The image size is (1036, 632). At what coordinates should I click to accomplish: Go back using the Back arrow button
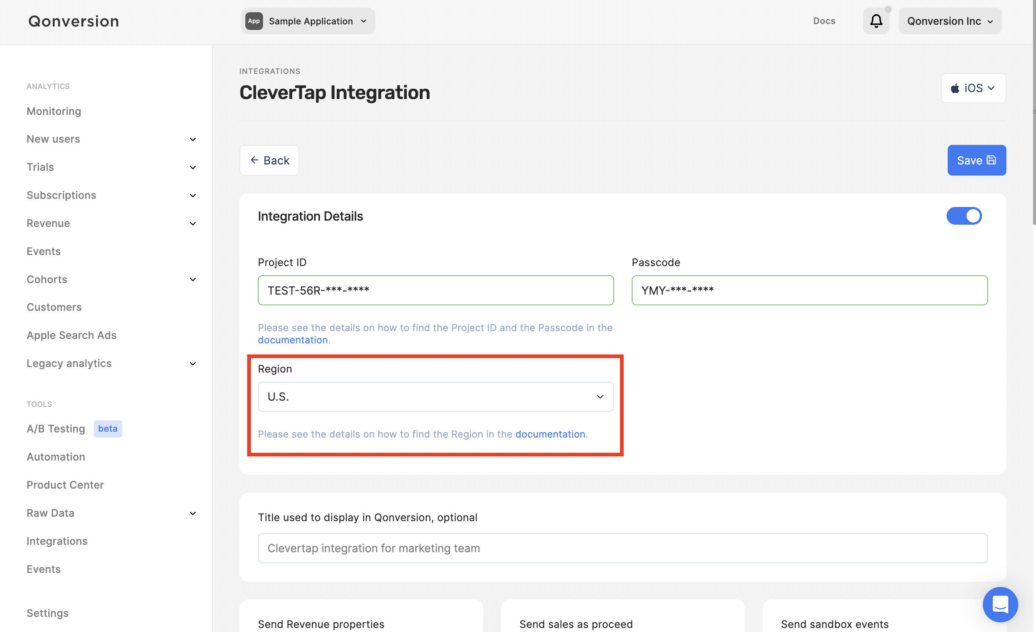[x=269, y=160]
